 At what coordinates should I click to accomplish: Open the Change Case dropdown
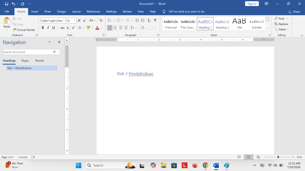click(92, 20)
